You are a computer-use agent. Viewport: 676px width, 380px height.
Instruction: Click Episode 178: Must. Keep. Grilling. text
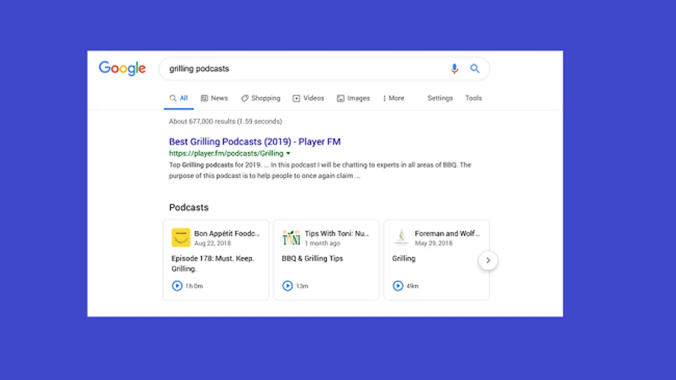213,263
